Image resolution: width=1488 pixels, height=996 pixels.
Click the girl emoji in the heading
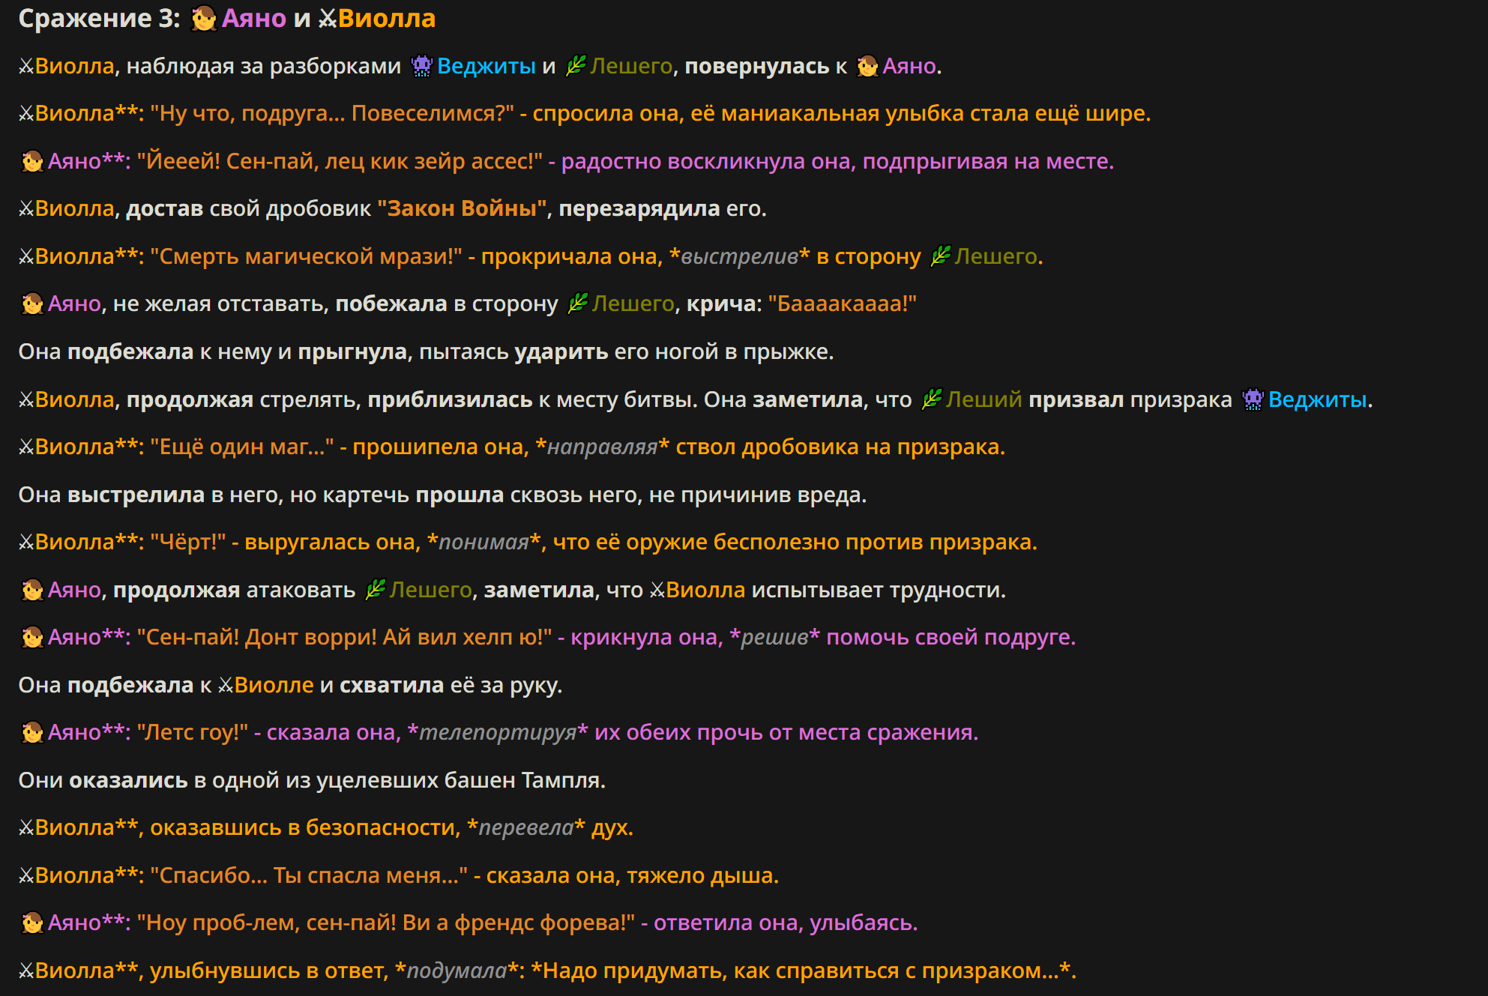203,18
